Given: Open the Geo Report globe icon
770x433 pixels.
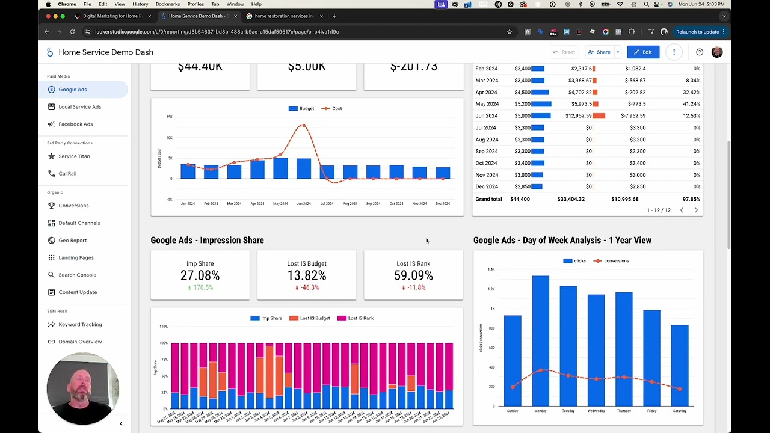Looking at the screenshot, I should (52, 241).
